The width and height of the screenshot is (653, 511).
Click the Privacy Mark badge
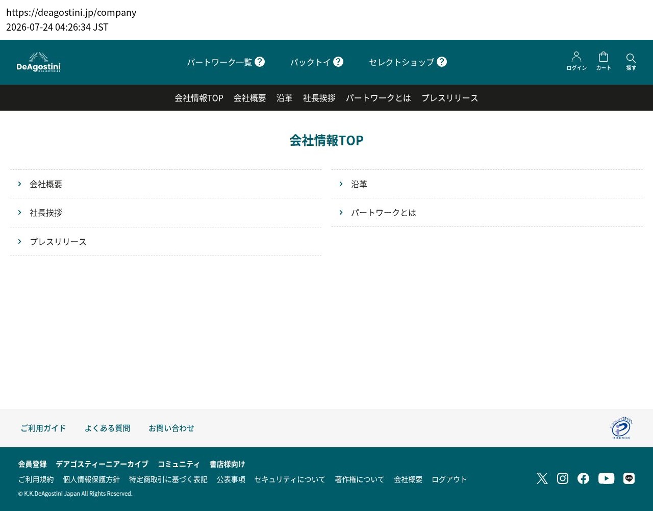621,428
